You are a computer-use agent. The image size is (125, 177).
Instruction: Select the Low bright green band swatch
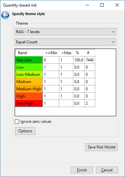[x=29, y=67]
